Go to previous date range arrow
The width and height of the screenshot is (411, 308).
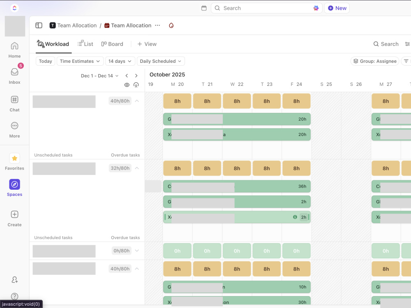(127, 76)
